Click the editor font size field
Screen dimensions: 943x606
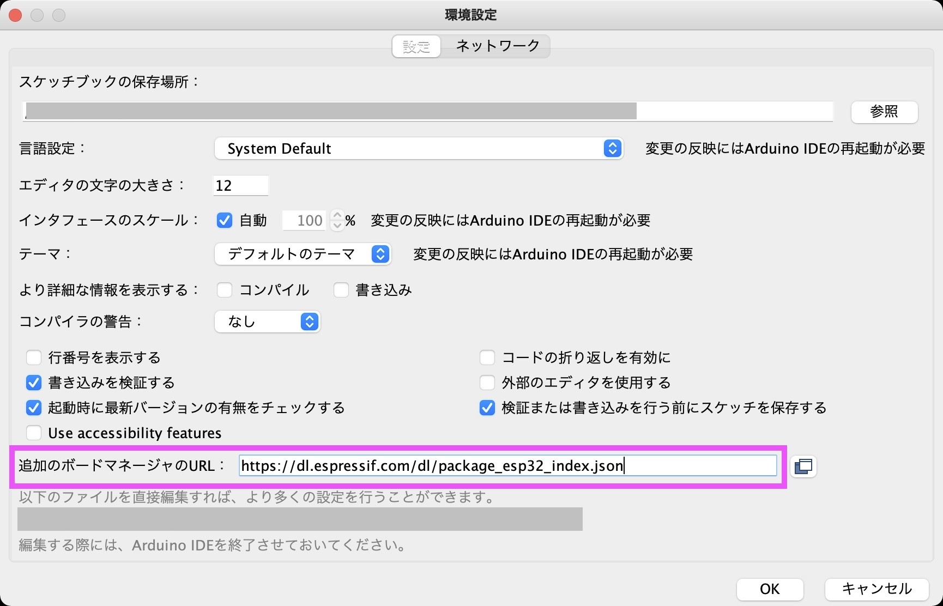[240, 185]
